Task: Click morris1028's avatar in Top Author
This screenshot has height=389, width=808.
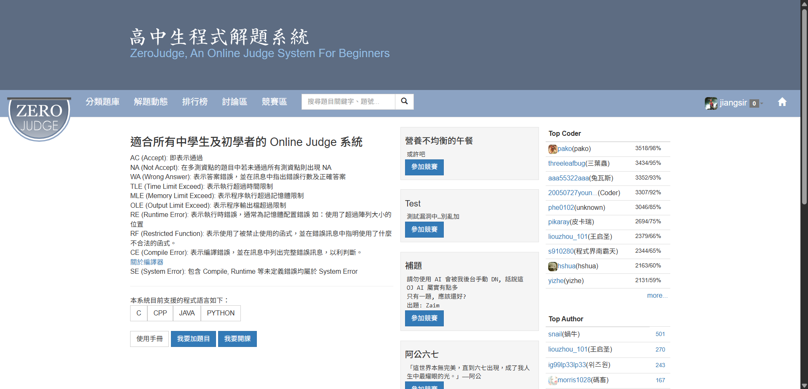Action: [x=552, y=380]
